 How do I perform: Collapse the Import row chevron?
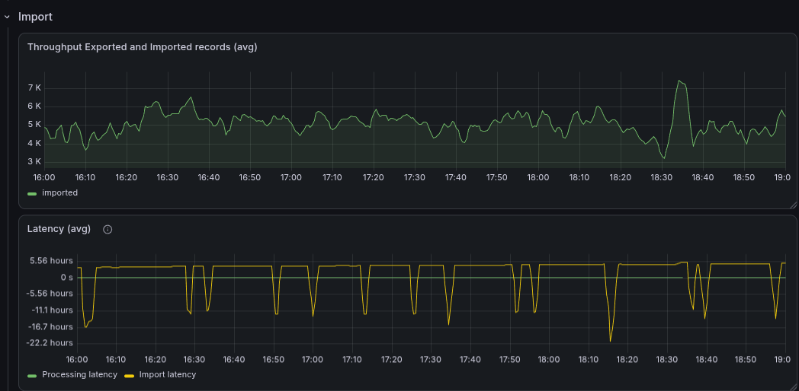7,17
